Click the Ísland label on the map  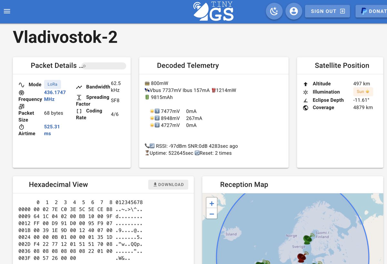tap(231, 234)
